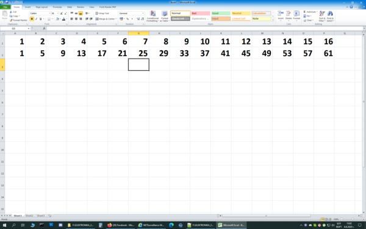This screenshot has width=366, height=229.
Task: Apply Accounting Number Format
Action: (x=121, y=19)
